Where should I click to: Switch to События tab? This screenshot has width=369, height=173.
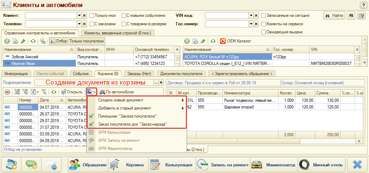pos(81,74)
